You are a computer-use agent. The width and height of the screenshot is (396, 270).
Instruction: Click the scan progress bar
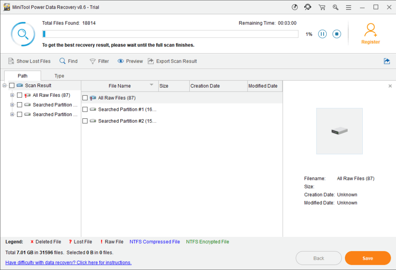[170, 34]
